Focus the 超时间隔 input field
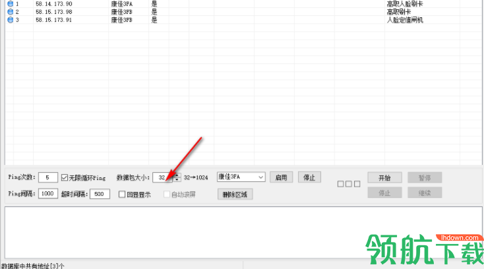The height and width of the screenshot is (269, 484). click(x=100, y=194)
